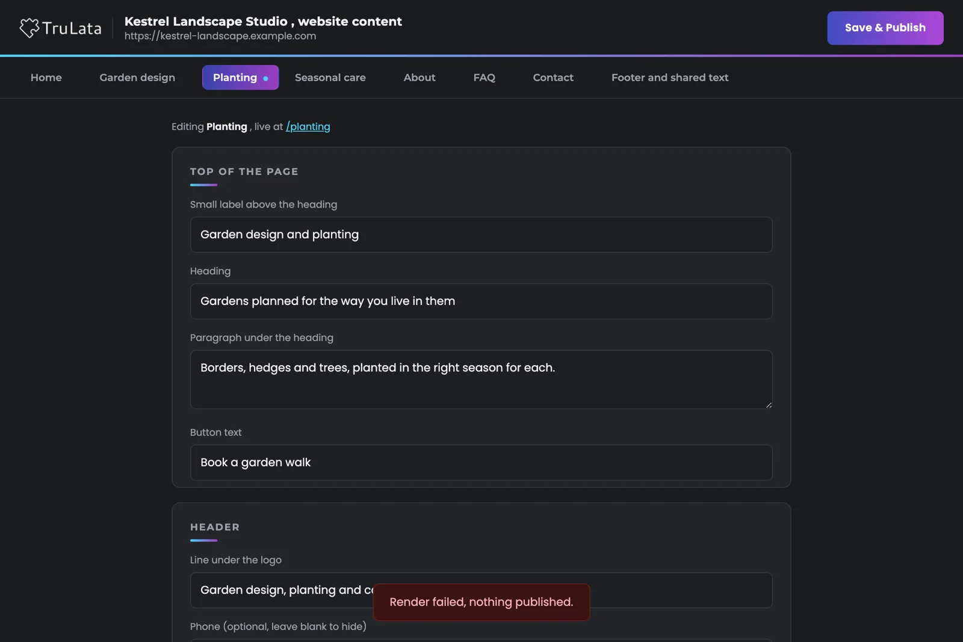
Task: Open the Contact tab
Action: click(x=553, y=78)
